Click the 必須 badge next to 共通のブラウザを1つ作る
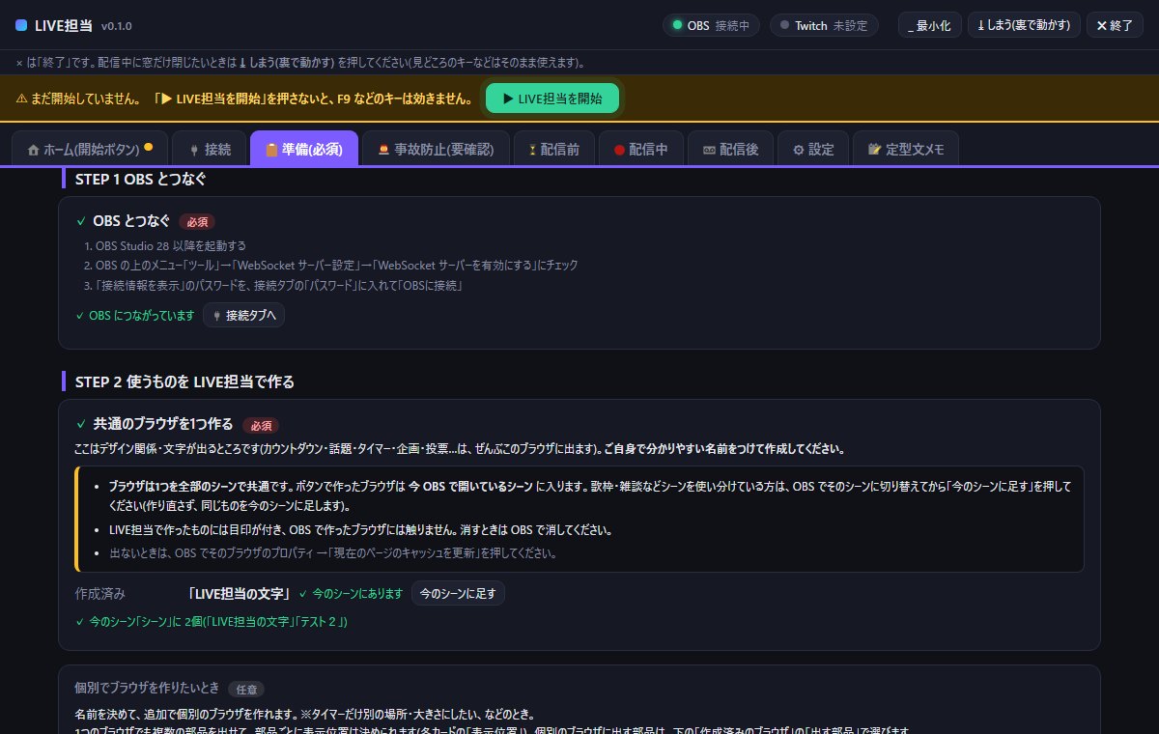 point(261,425)
